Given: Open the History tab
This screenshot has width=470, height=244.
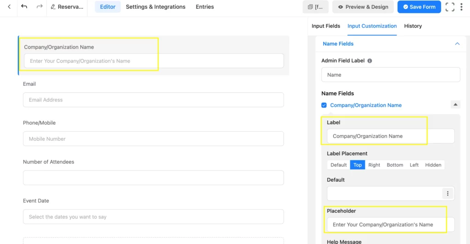Looking at the screenshot, I should tap(413, 26).
